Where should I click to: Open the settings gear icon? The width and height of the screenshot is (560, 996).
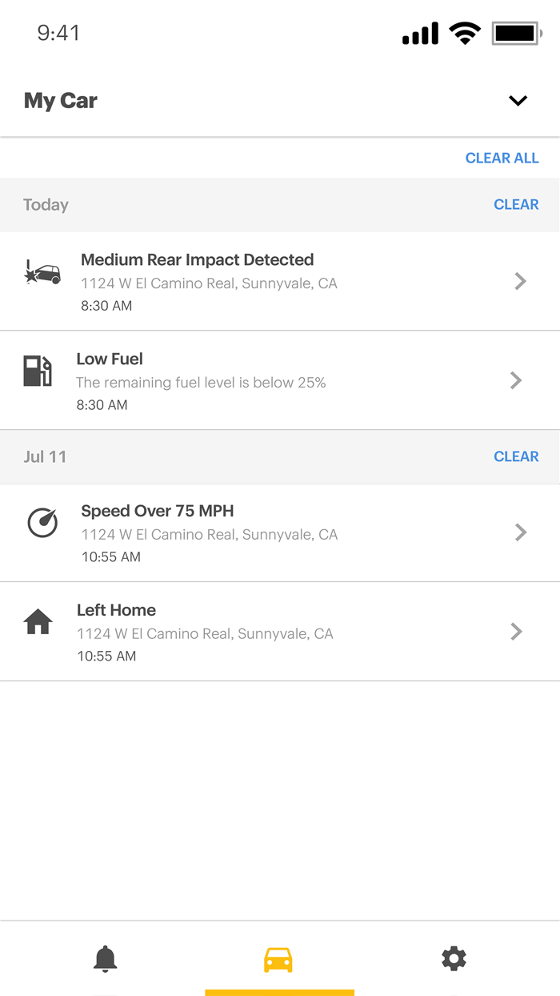(454, 958)
